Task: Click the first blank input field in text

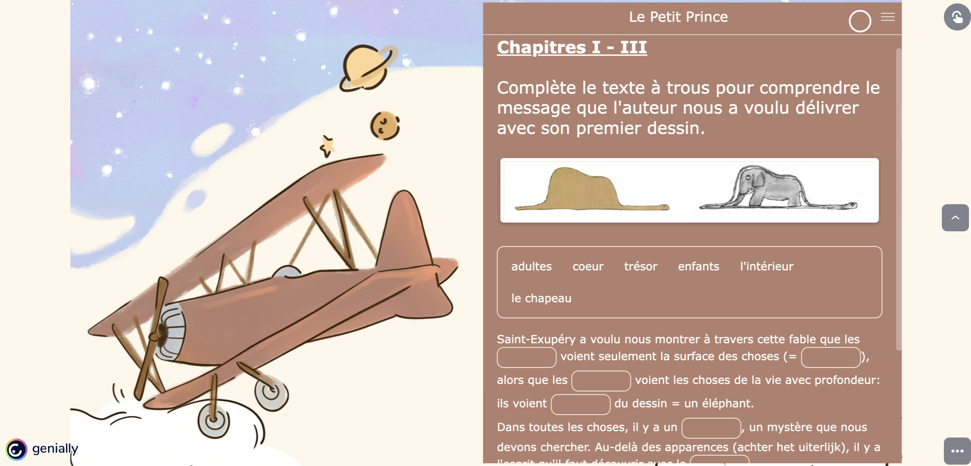Action: (525, 356)
